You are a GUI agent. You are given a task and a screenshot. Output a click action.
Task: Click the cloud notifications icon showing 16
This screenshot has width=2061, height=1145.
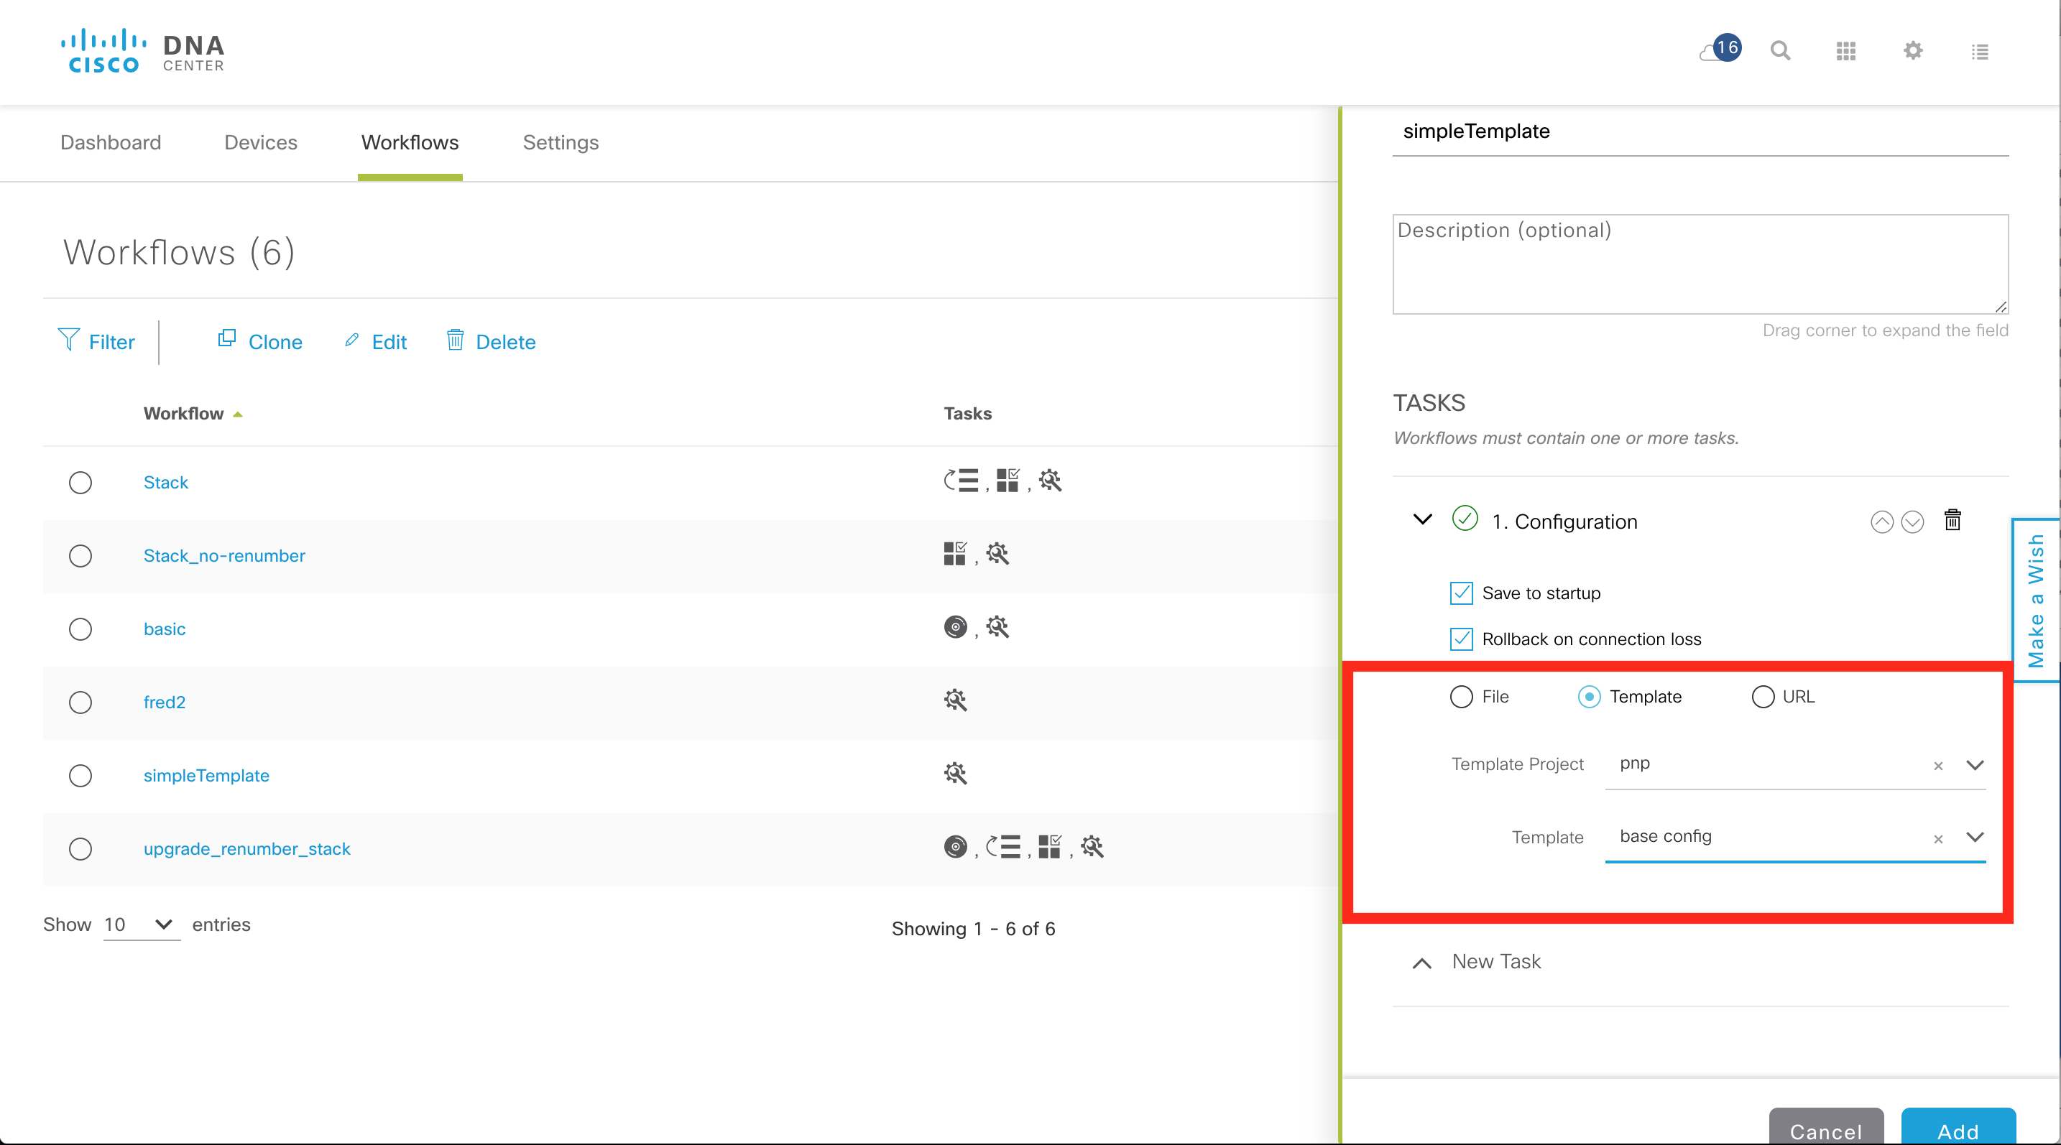click(1720, 50)
